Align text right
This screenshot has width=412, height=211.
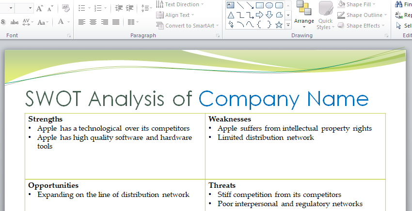(x=105, y=22)
